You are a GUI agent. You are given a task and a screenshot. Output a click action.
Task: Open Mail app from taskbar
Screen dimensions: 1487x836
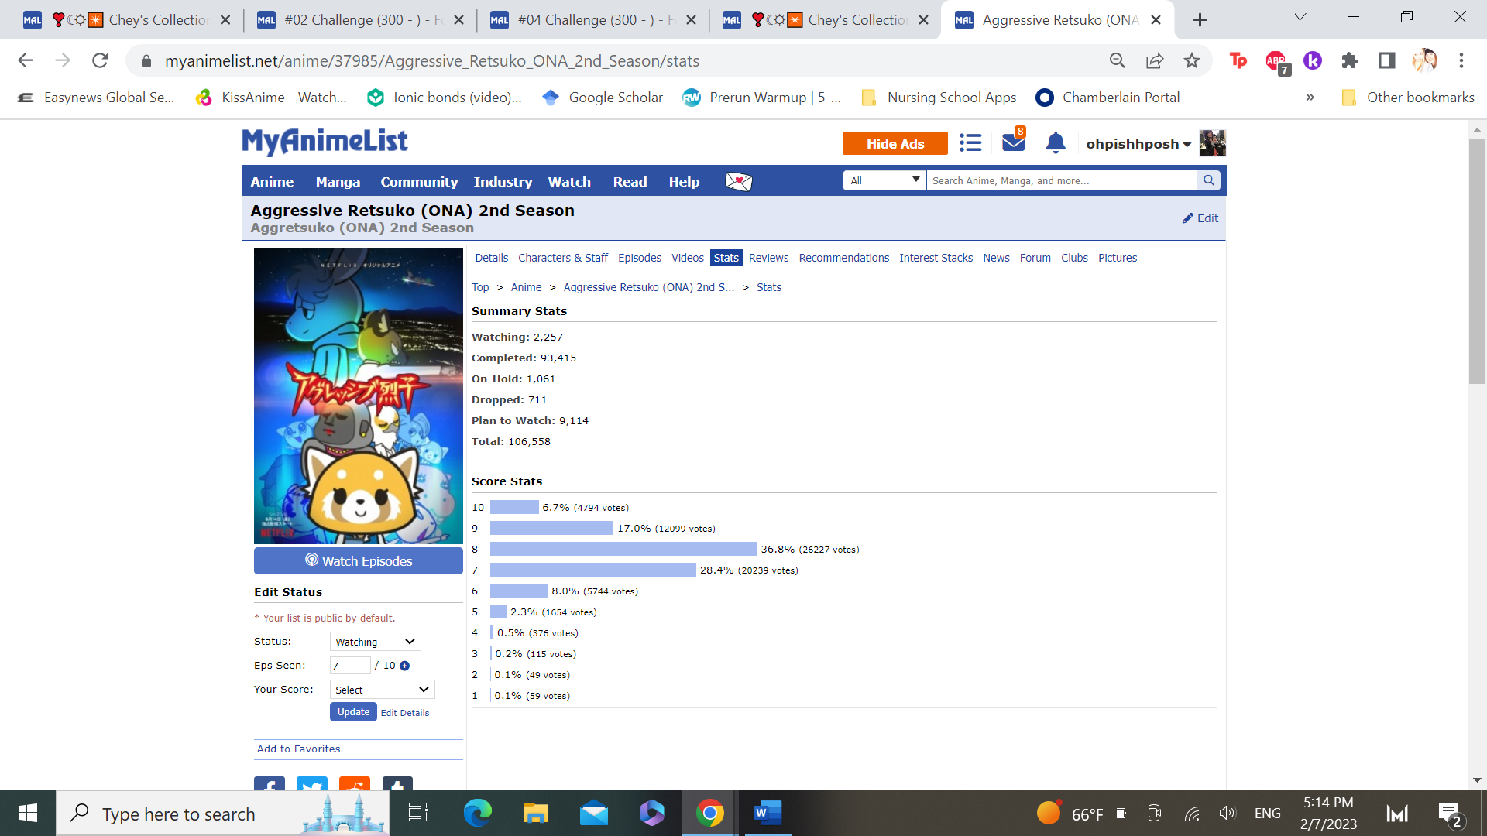pyautogui.click(x=593, y=813)
